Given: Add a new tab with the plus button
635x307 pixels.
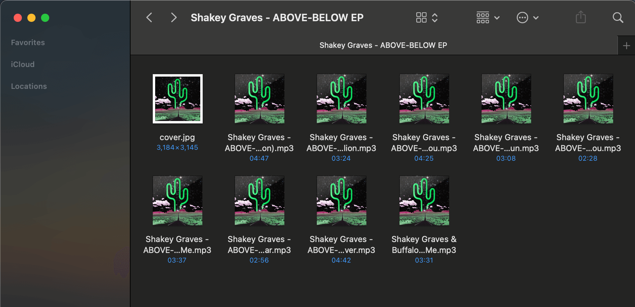Looking at the screenshot, I should 626,45.
